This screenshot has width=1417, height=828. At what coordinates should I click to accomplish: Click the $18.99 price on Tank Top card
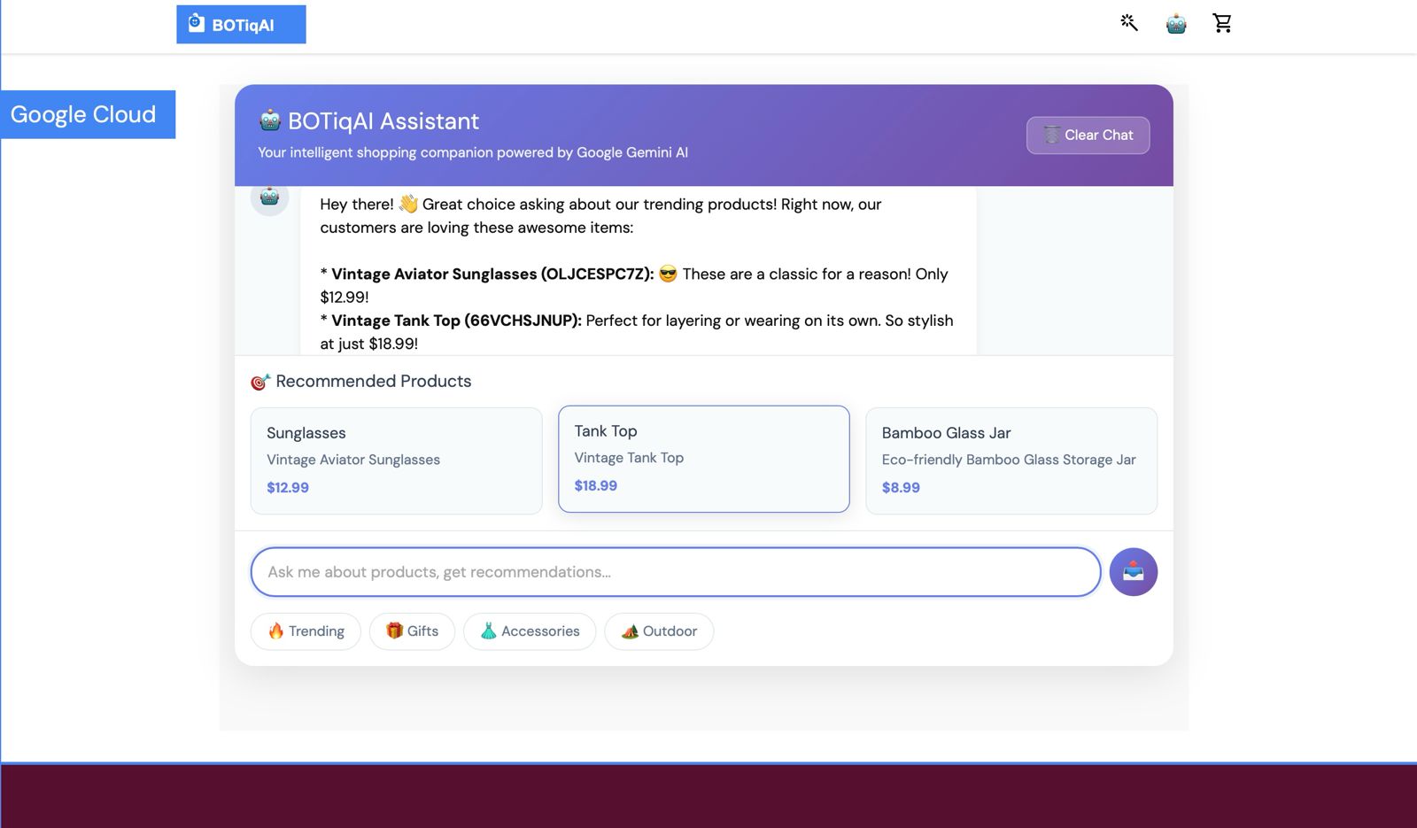coord(595,485)
